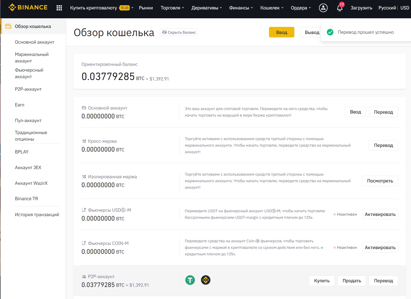Screen dimensions: 411x299
Task: Expand the Финансы dropdown menu
Action: 241,8
